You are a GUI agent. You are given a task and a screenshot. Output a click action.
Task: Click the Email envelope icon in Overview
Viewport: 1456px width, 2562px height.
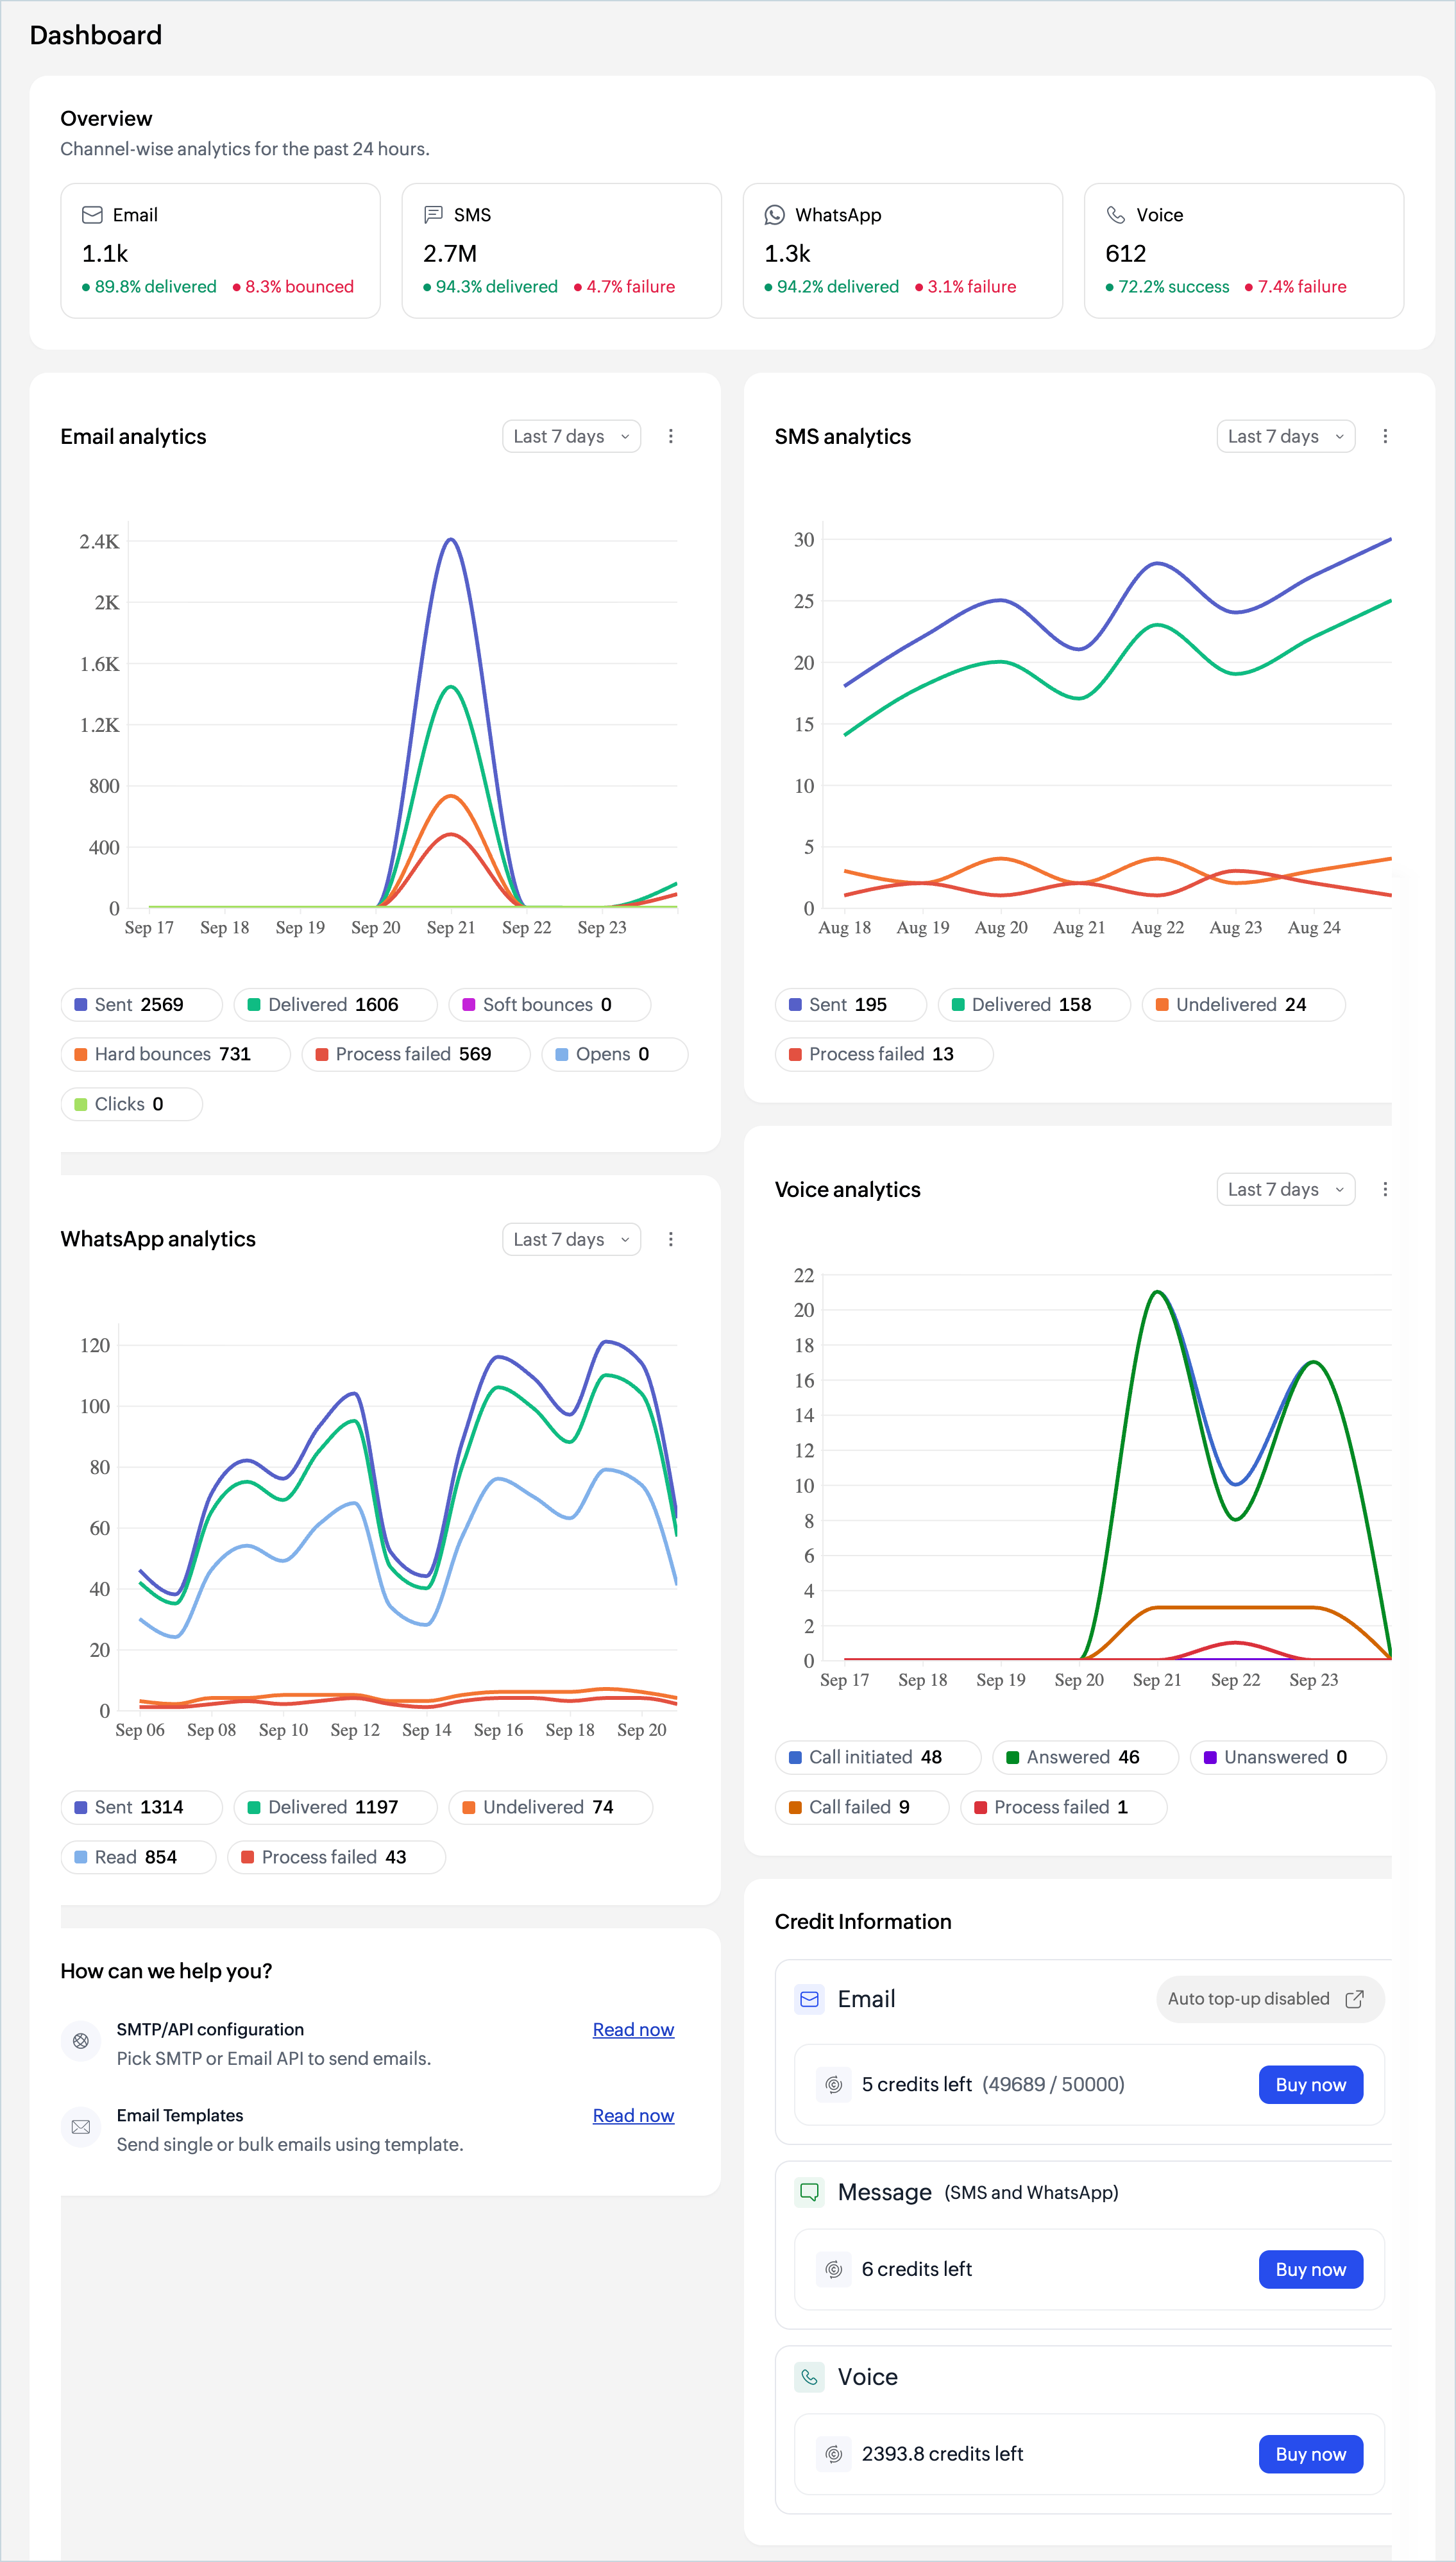[x=92, y=215]
